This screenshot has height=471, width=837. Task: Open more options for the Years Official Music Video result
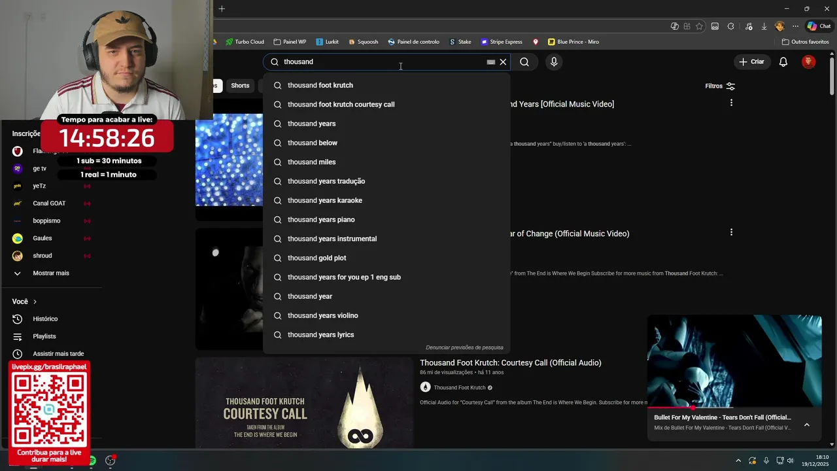731,103
